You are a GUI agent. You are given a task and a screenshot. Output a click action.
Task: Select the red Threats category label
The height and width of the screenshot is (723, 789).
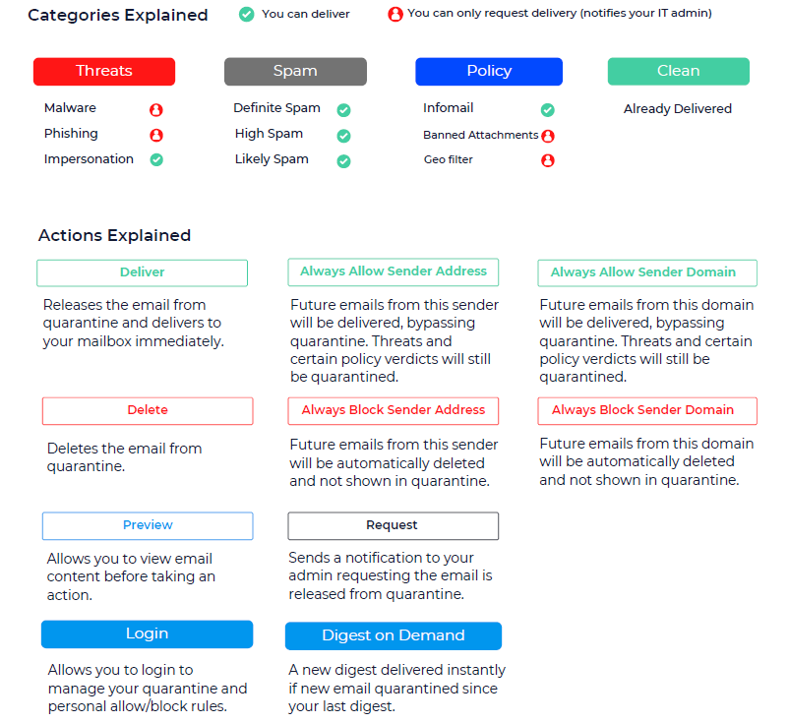[104, 71]
